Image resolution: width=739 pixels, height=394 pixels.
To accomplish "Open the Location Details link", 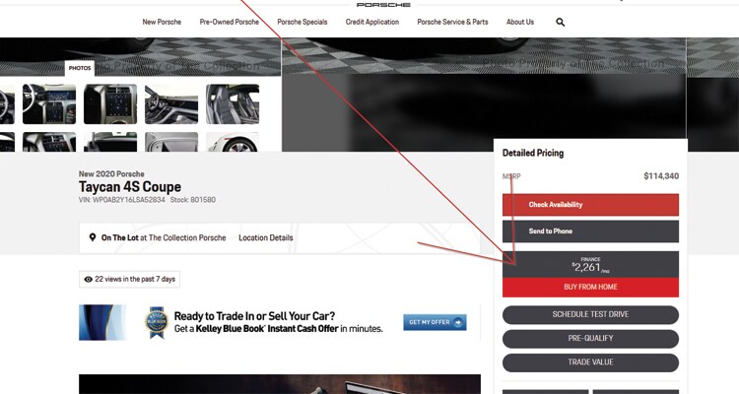I will click(266, 238).
